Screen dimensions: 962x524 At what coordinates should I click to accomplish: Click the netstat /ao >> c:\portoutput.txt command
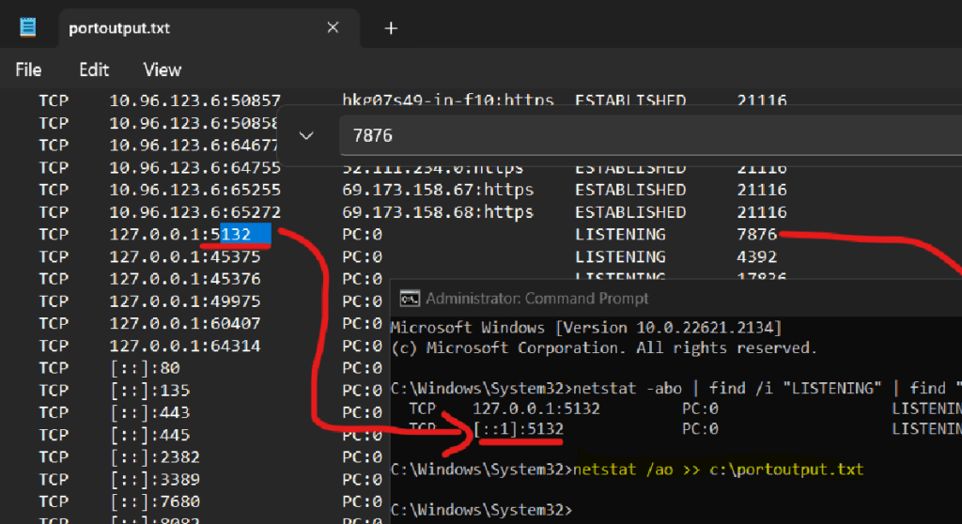point(719,470)
